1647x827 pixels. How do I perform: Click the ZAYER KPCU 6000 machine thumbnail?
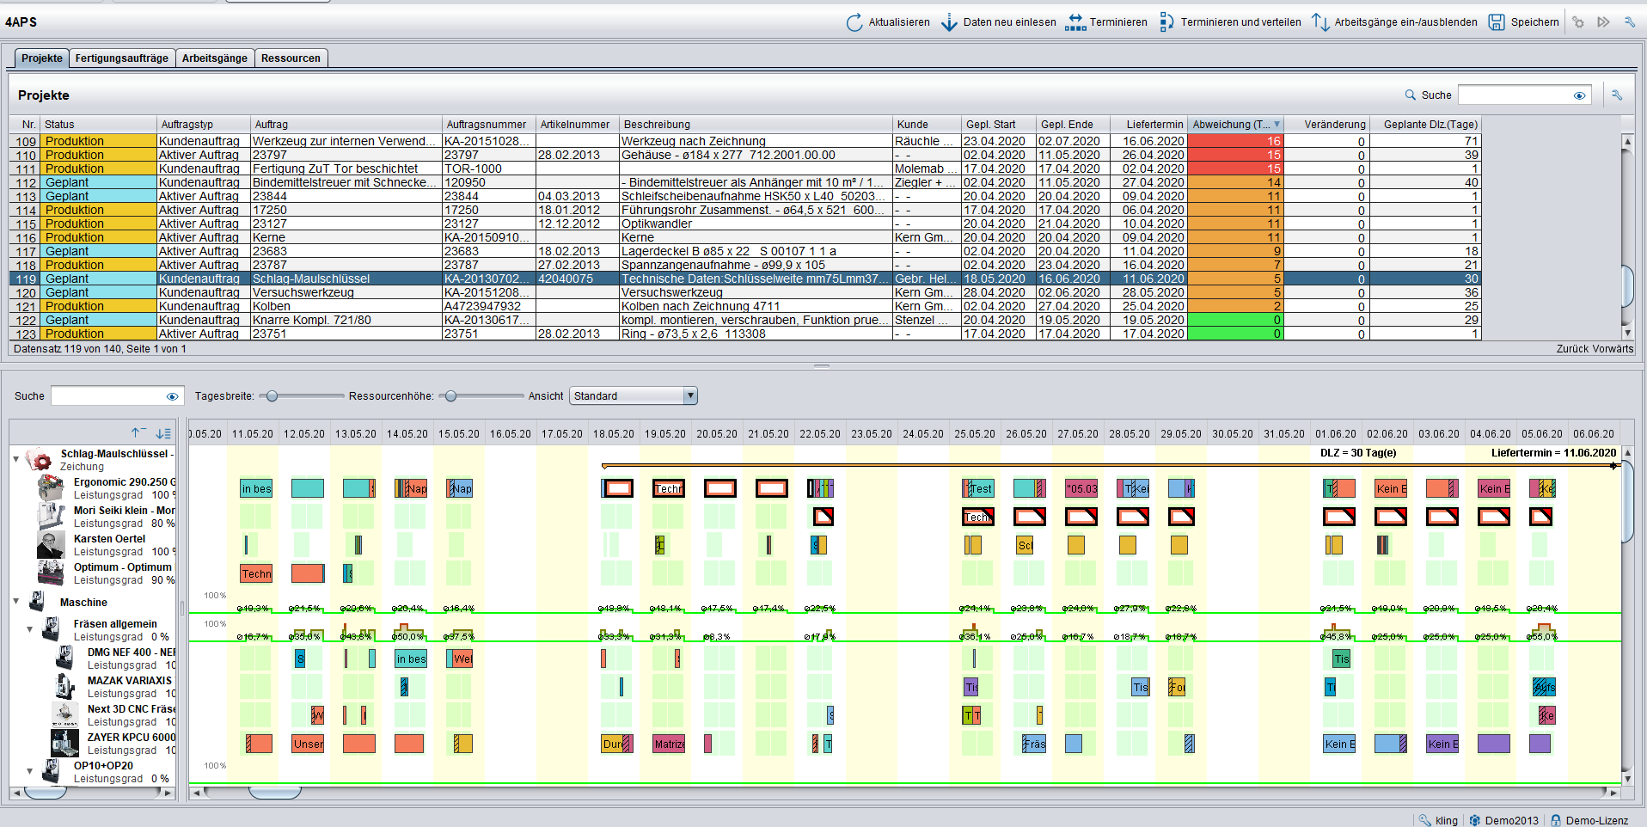[64, 743]
